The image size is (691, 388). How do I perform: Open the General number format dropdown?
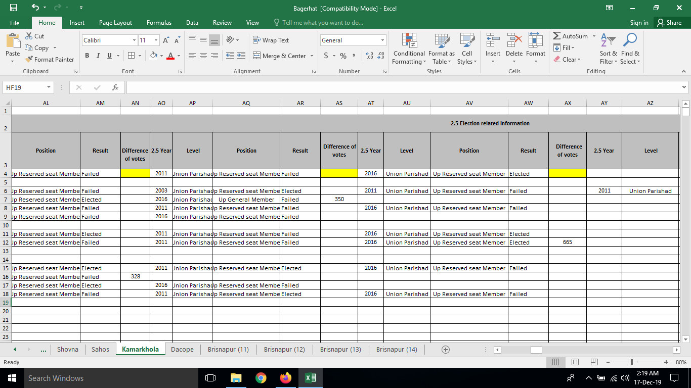(x=382, y=40)
